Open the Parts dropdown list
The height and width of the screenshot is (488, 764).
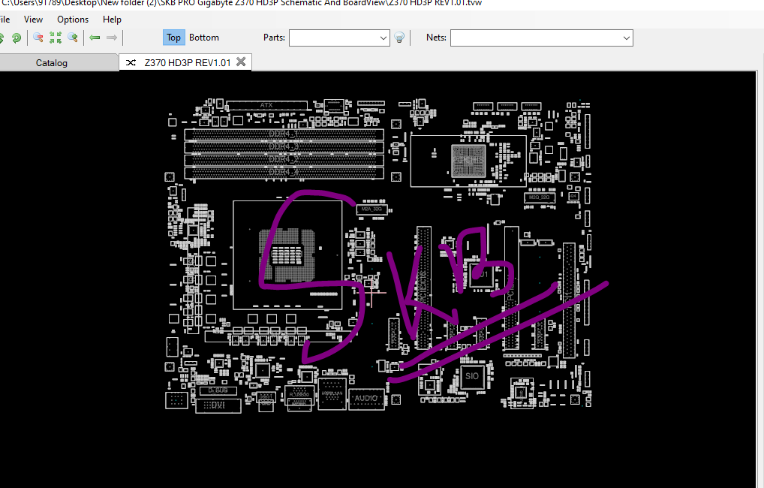pyautogui.click(x=383, y=38)
